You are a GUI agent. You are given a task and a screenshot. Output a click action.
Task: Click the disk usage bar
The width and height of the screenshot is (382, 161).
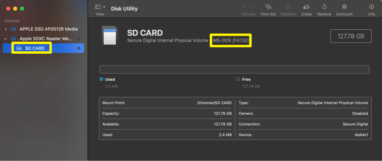coord(235,69)
